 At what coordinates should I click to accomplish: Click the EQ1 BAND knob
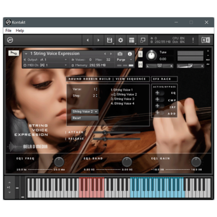coord(127,162)
